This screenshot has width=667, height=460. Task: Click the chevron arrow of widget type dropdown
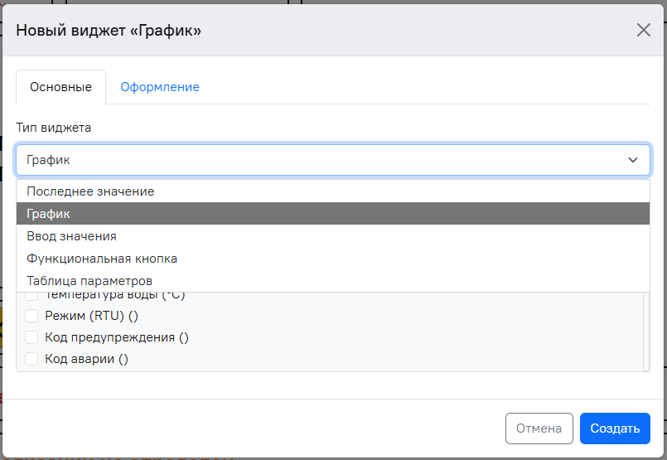tap(633, 160)
